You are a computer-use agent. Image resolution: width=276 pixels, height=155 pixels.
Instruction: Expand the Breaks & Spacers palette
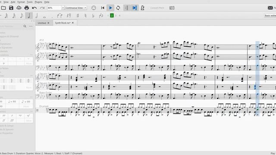(6, 129)
